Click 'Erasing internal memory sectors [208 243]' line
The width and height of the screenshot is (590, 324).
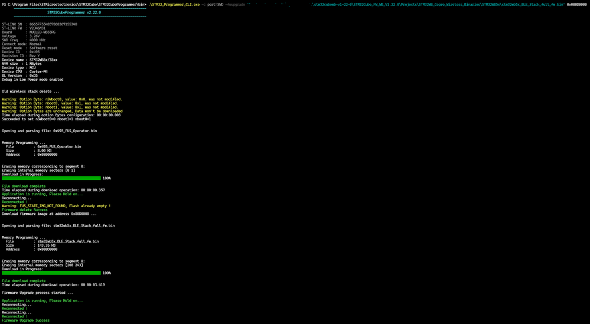[x=43, y=265]
